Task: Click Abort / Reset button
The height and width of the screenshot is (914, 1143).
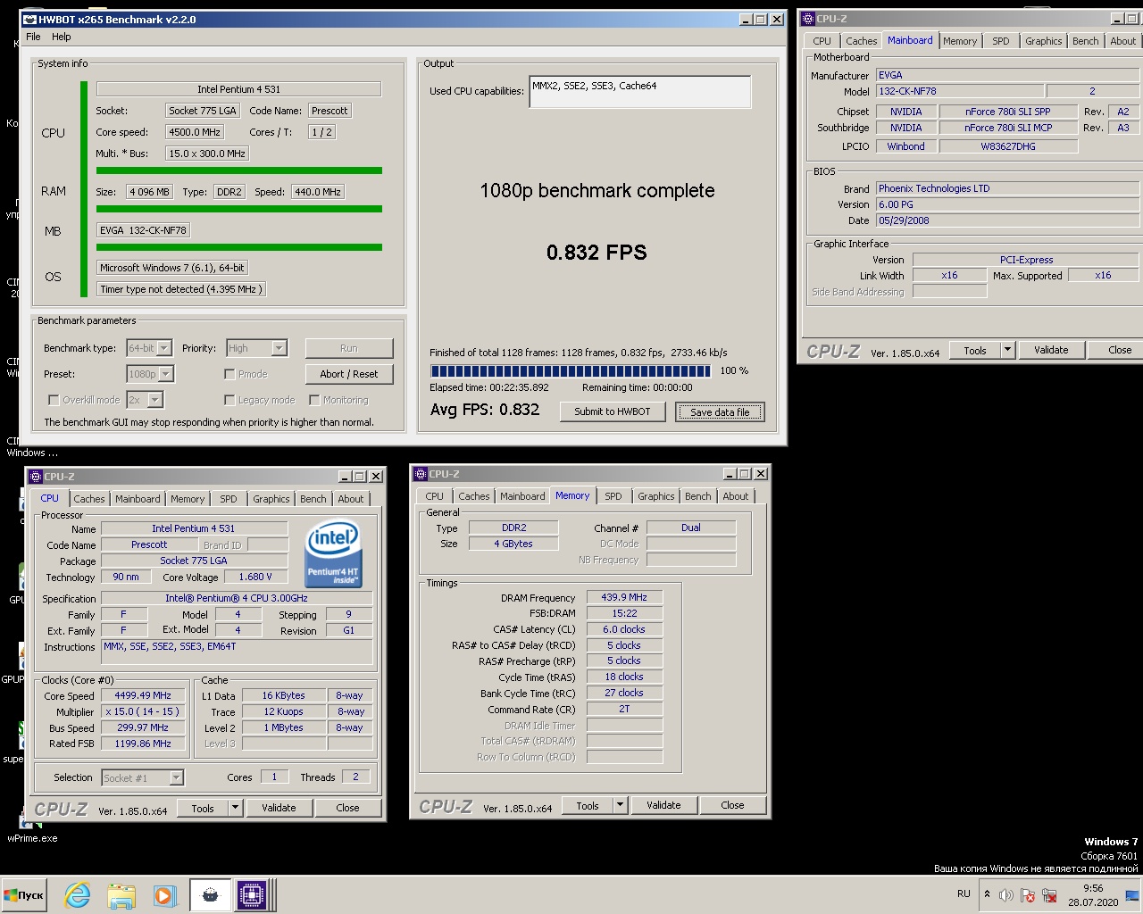Action: coord(349,374)
